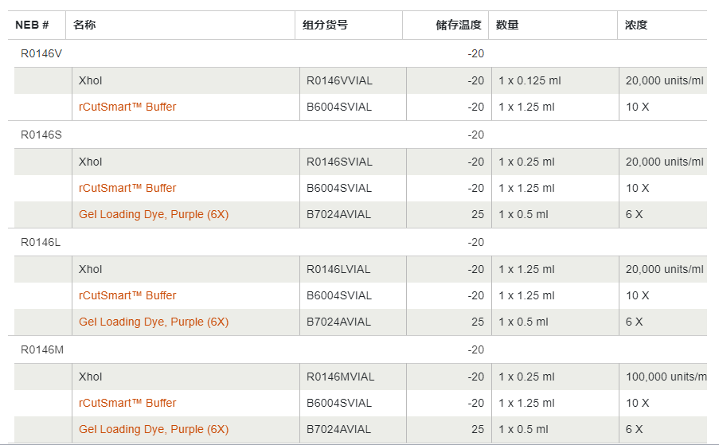Viewport: 719px width, 445px height.
Task: Click the 100,000 units/ml concentration cell
Action: point(666,377)
